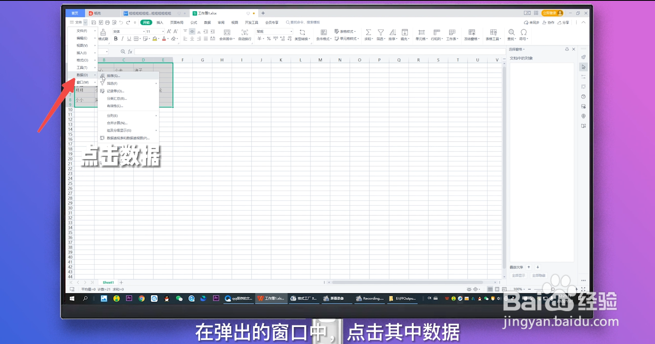
Task: Click the 文件 dropdown arrow beside menu button
Action: [x=85, y=22]
